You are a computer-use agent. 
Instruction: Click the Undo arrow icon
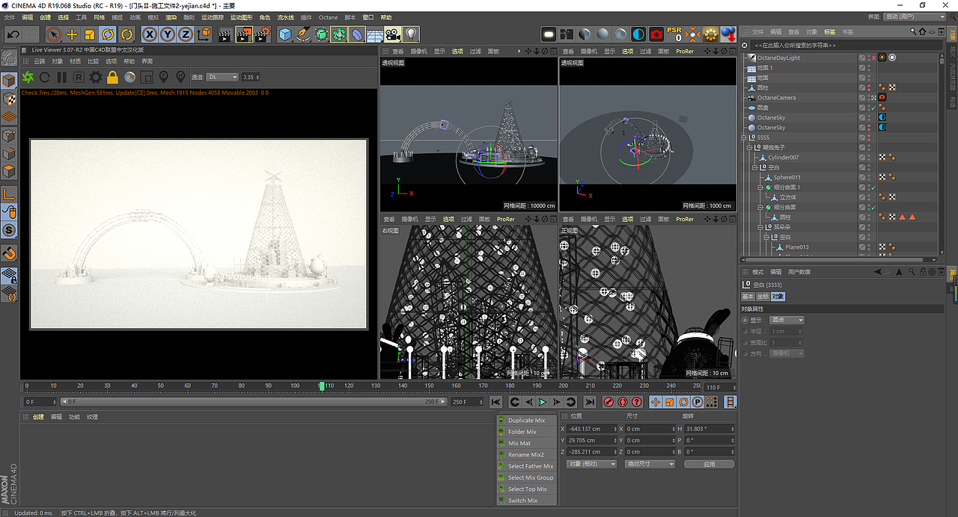point(12,34)
